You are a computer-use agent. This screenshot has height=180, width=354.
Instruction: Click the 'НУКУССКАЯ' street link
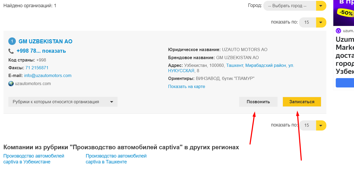[x=181, y=71]
